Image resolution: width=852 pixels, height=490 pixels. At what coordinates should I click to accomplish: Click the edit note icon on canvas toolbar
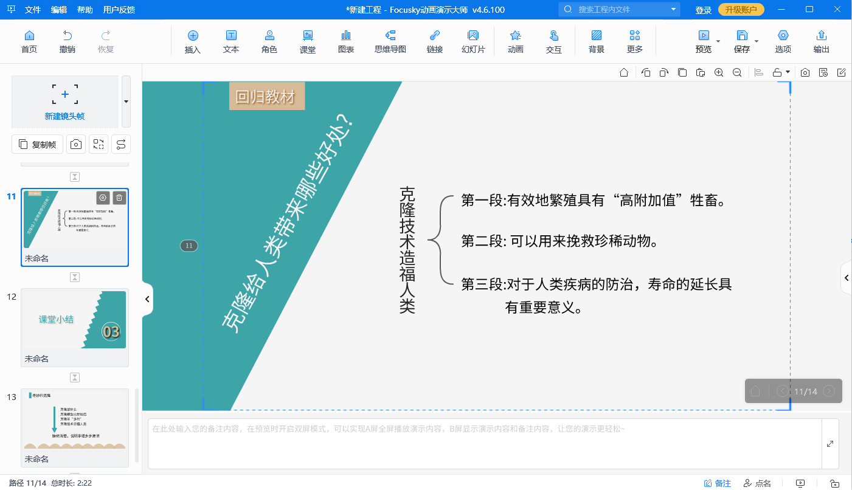coord(842,72)
